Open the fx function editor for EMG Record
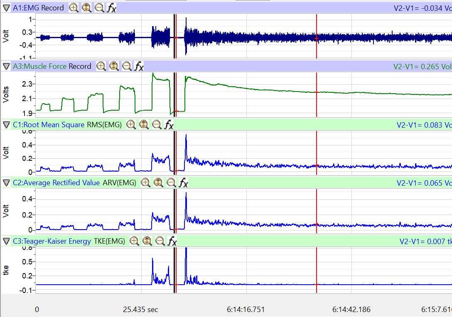 point(111,7)
